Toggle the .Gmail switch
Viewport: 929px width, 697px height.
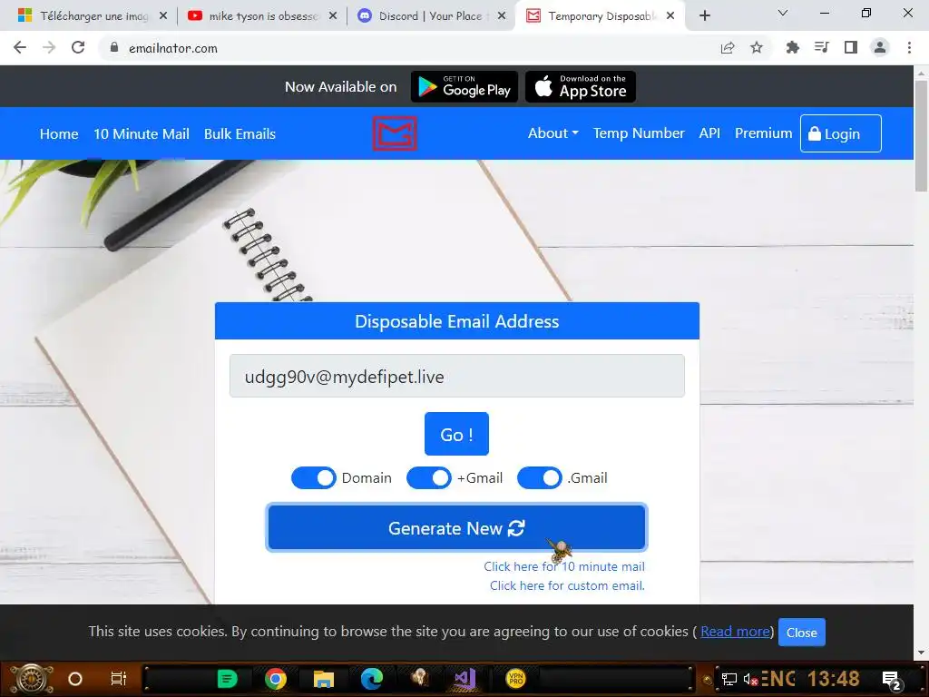pos(539,477)
